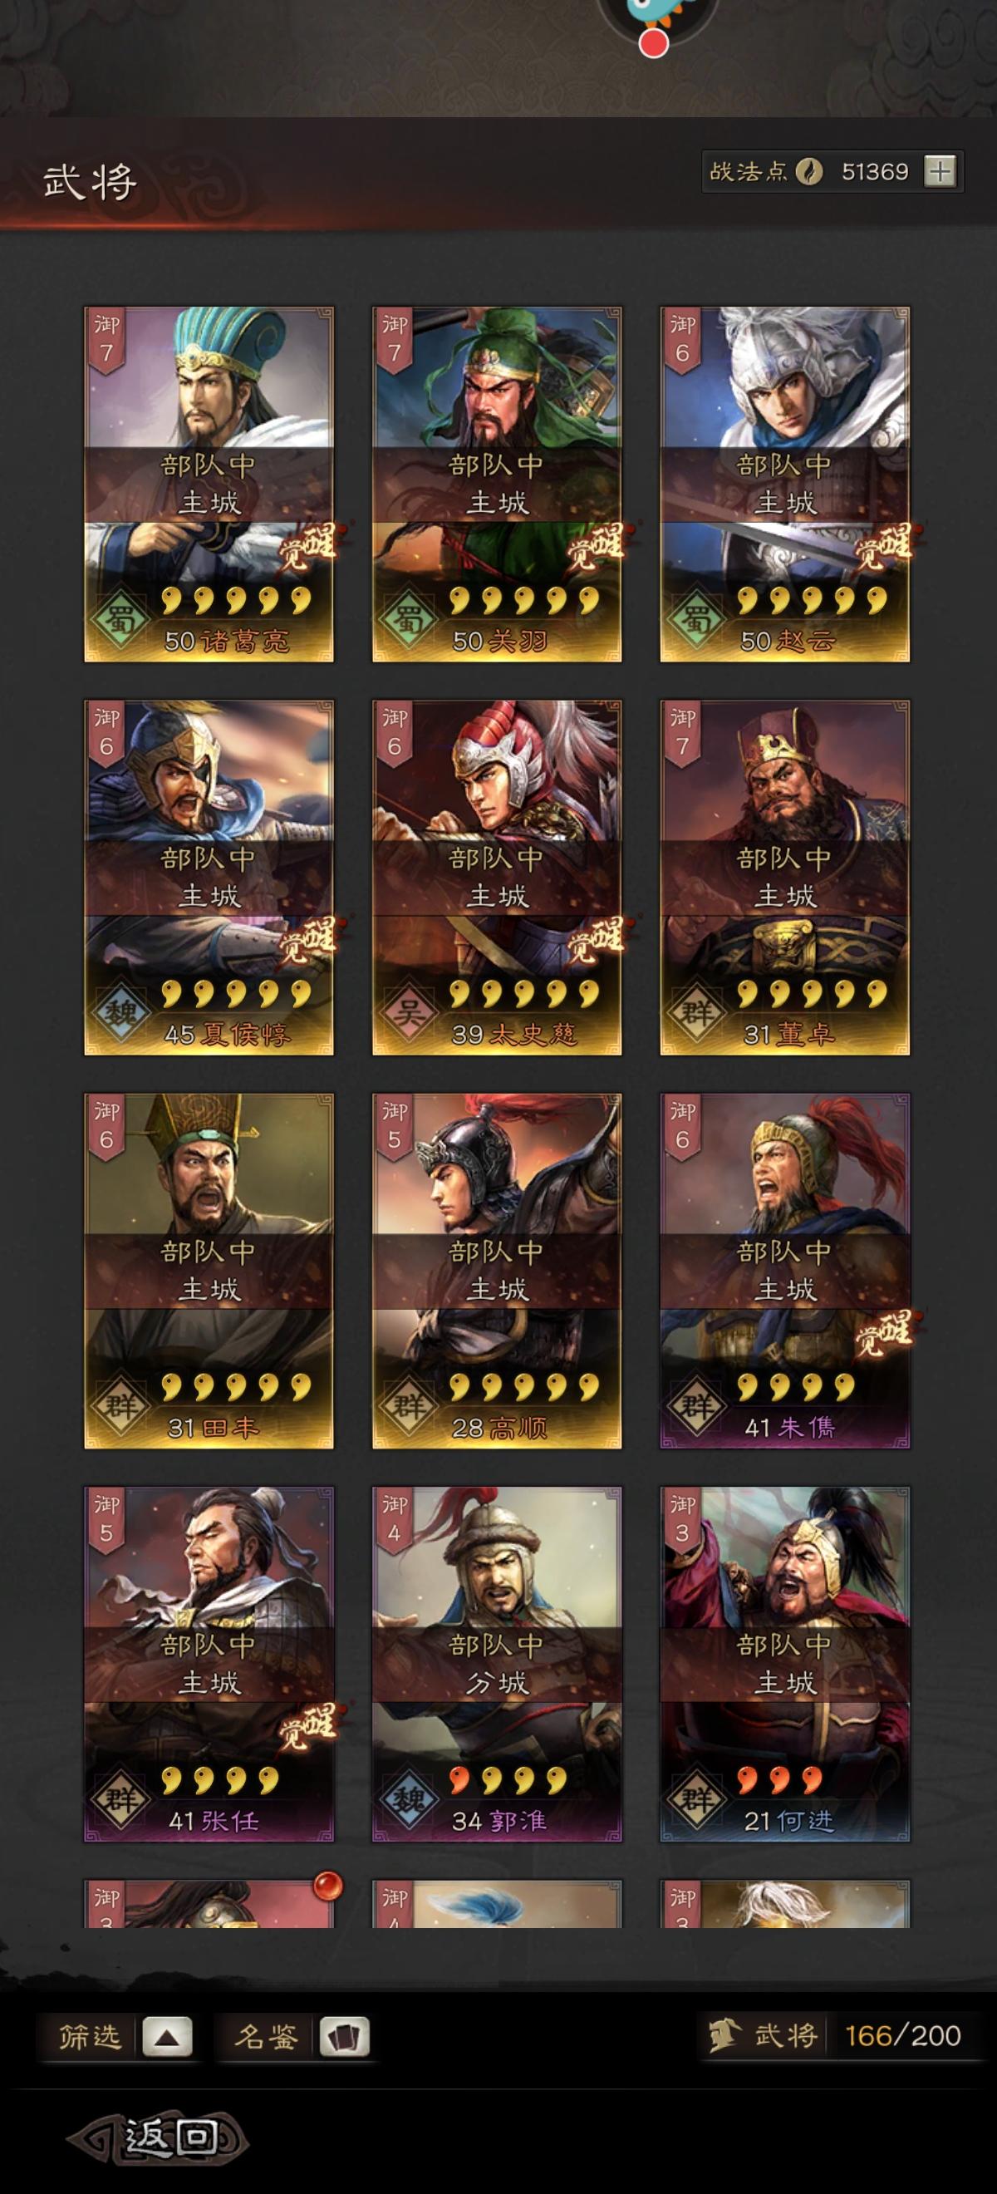Open the 名鉴 card album icon

coord(344,2037)
